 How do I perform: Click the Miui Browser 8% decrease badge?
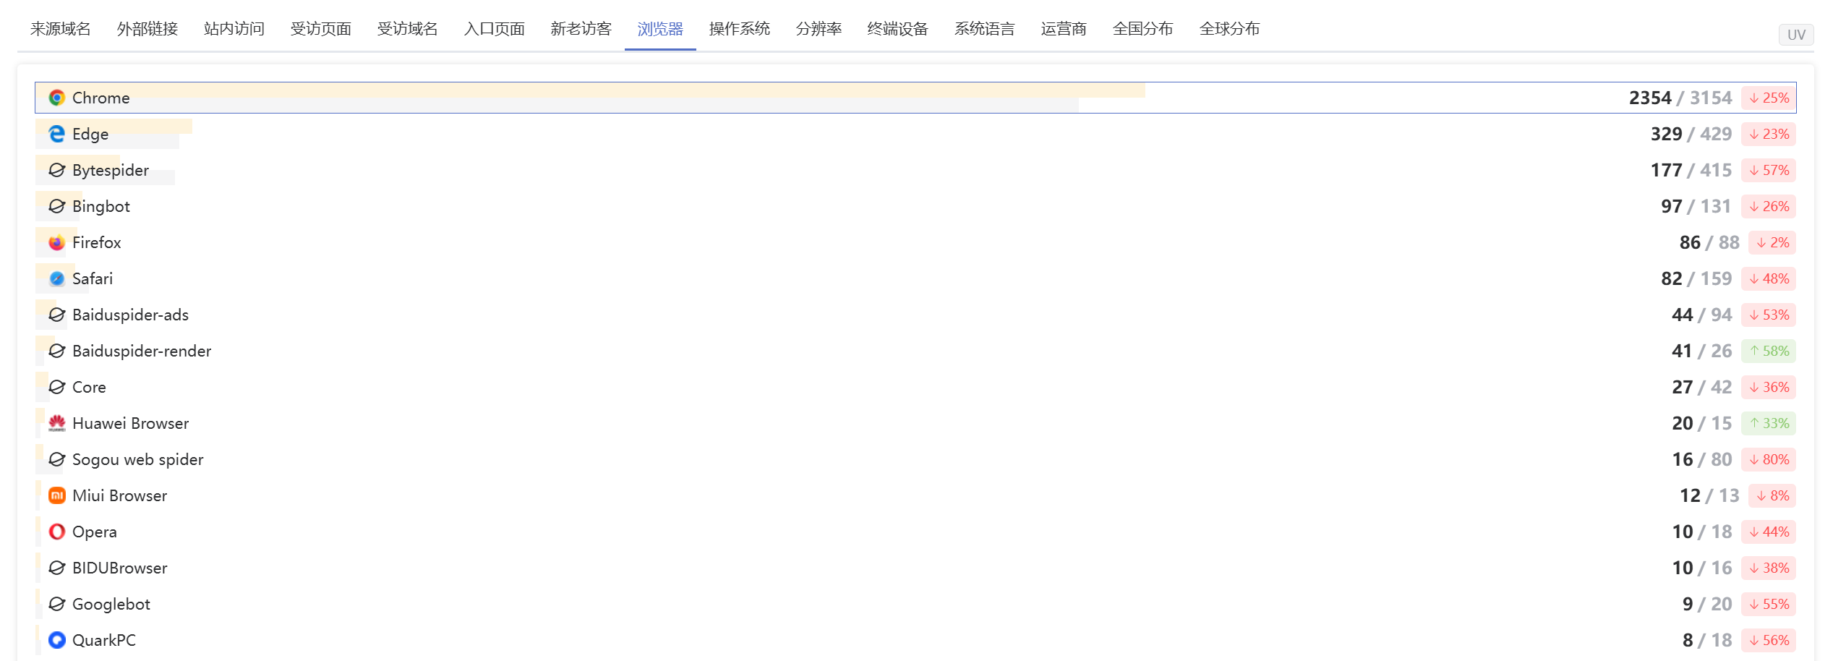click(1772, 495)
